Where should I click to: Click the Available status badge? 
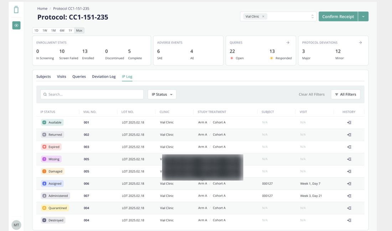pyautogui.click(x=52, y=122)
